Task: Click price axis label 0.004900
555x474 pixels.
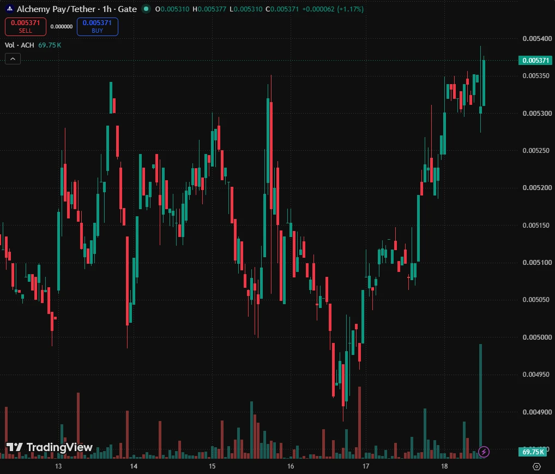Action: (x=537, y=412)
